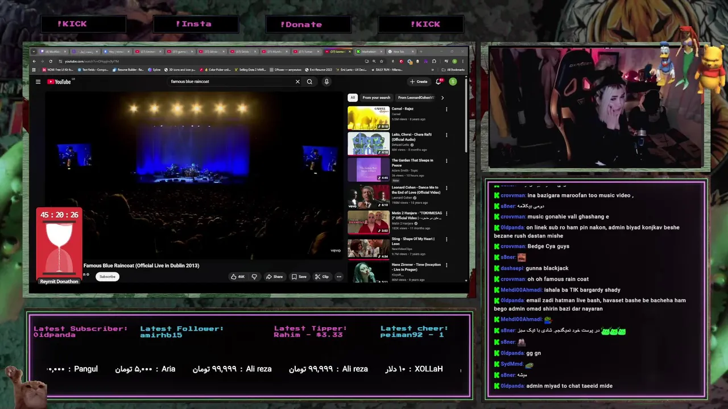Click the video title Famous Blue Raincoat
Screen dimensions: 728x409
(141, 265)
